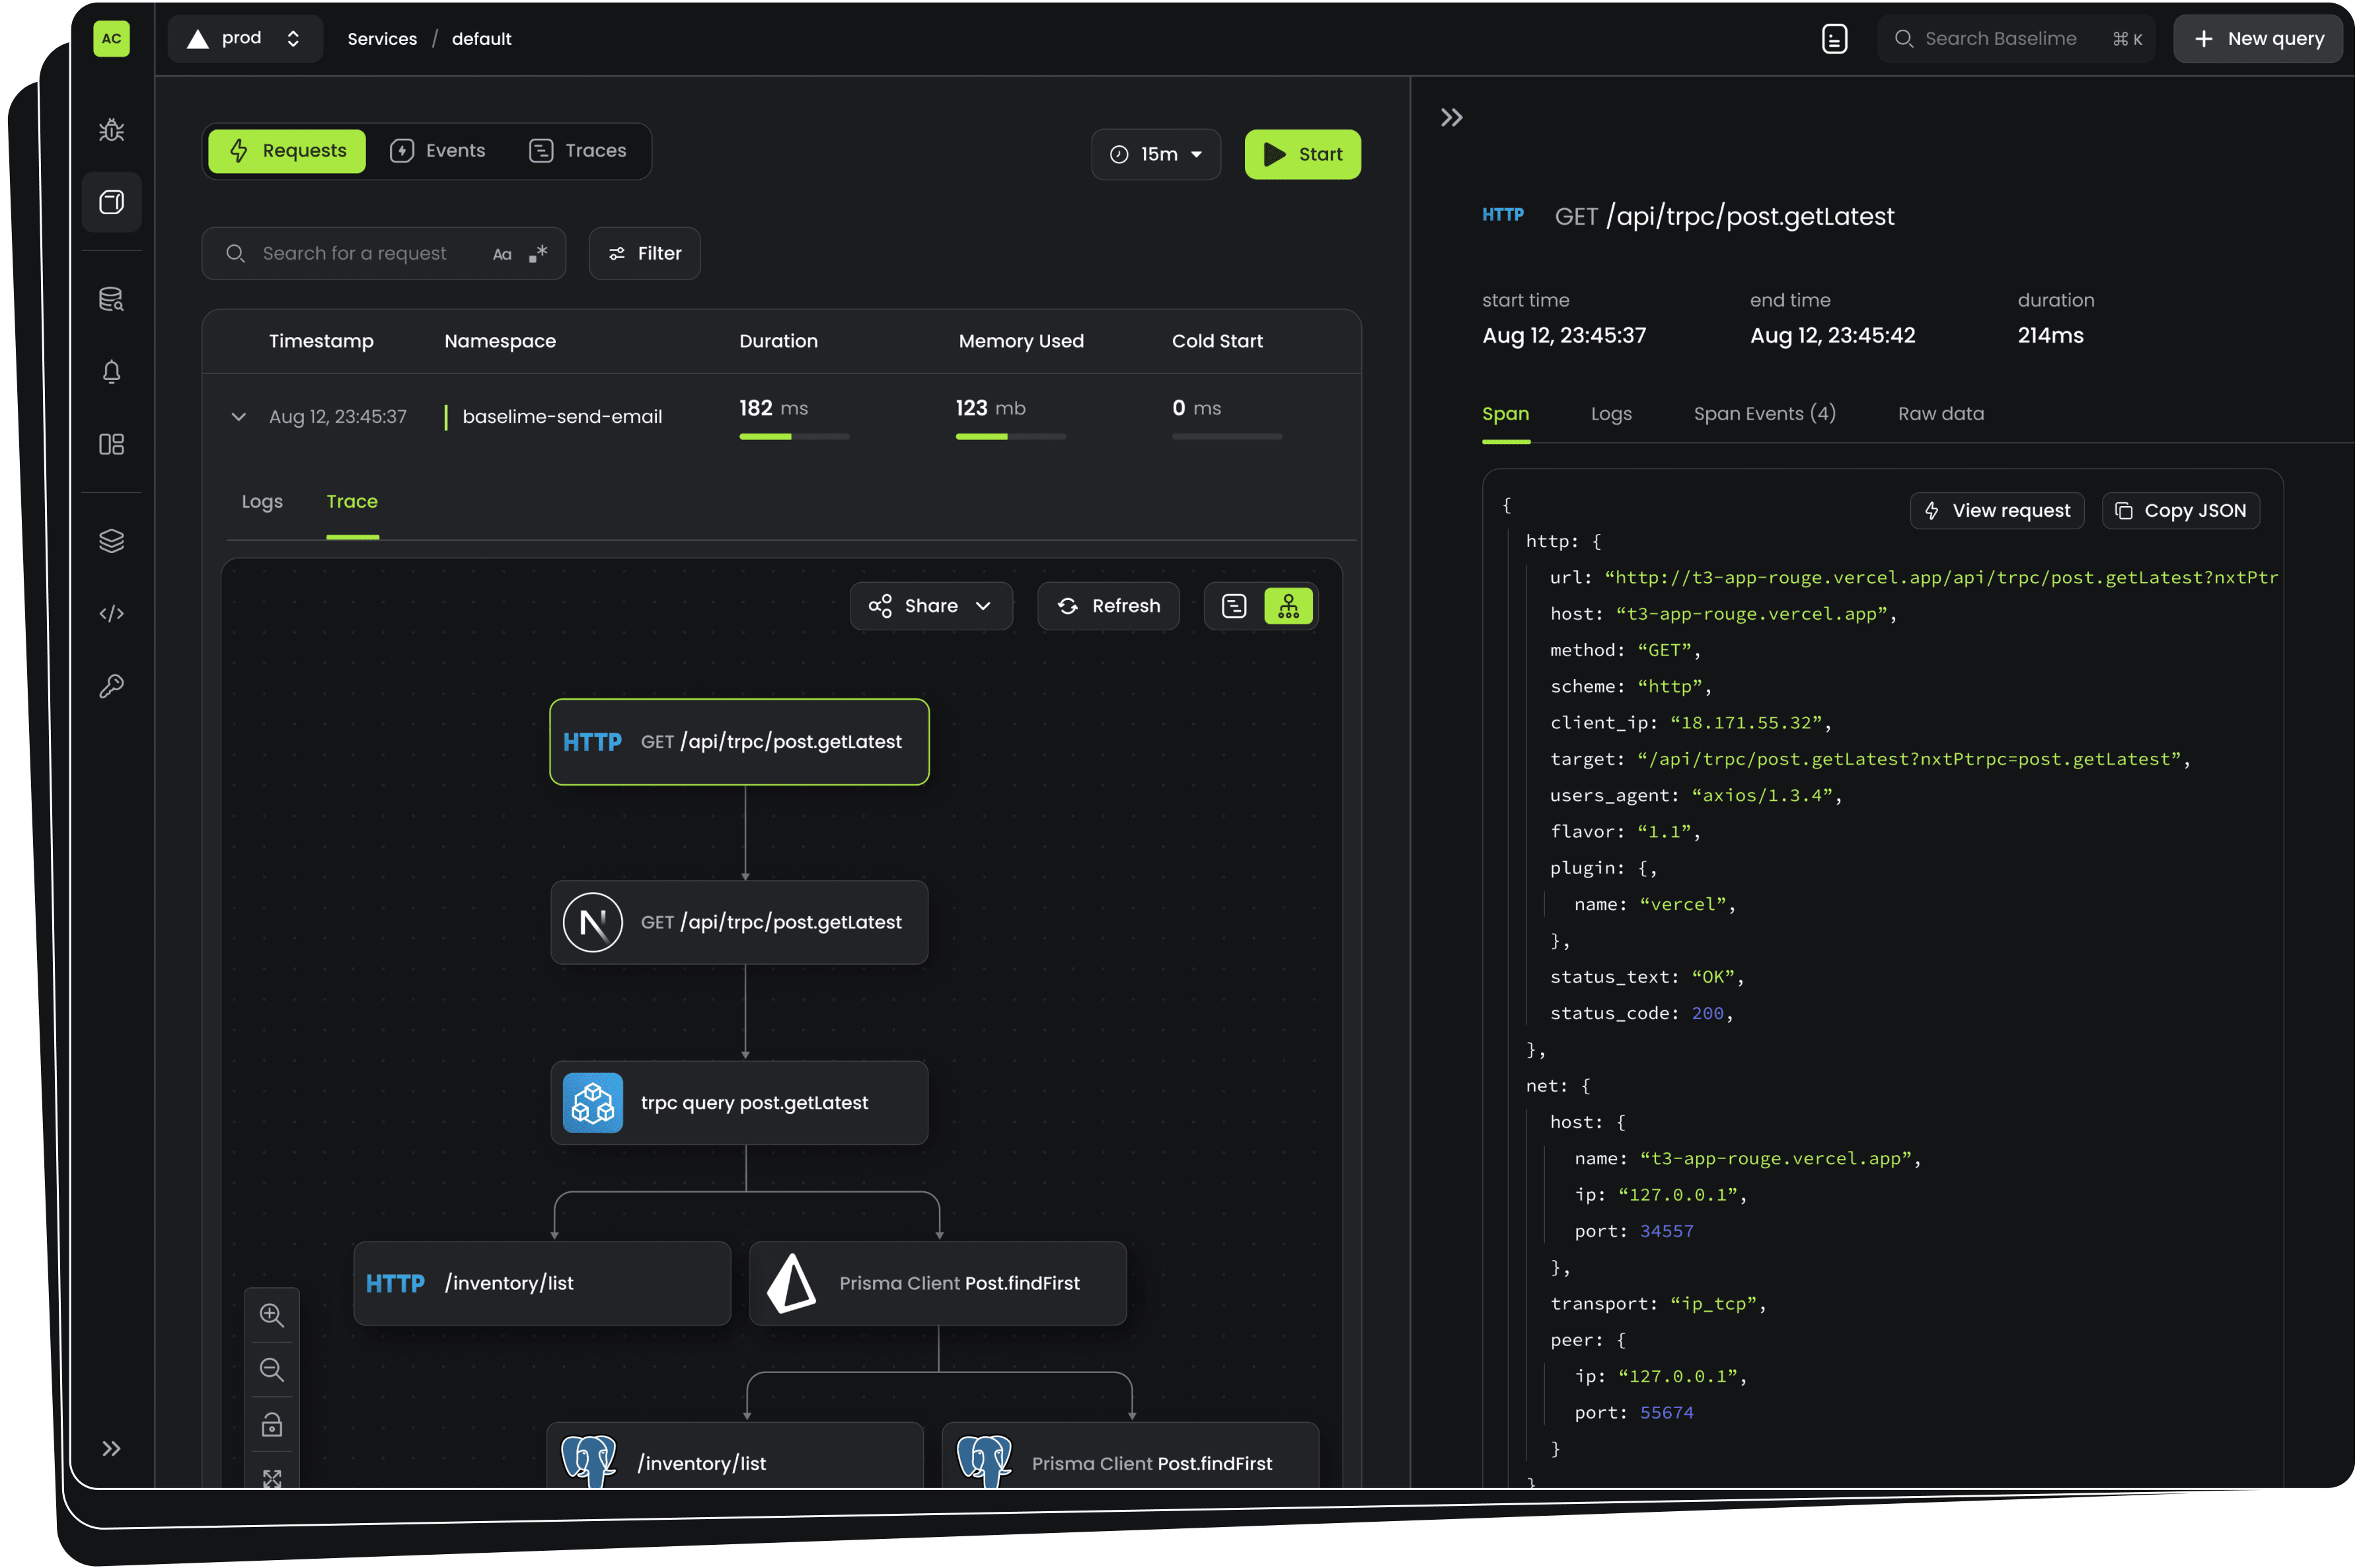This screenshot has height=1568, width=2363.
Task: Open the database search sidebar icon
Action: point(111,299)
